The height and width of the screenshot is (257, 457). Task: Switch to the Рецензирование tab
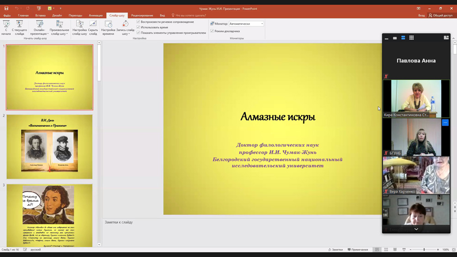tap(142, 16)
